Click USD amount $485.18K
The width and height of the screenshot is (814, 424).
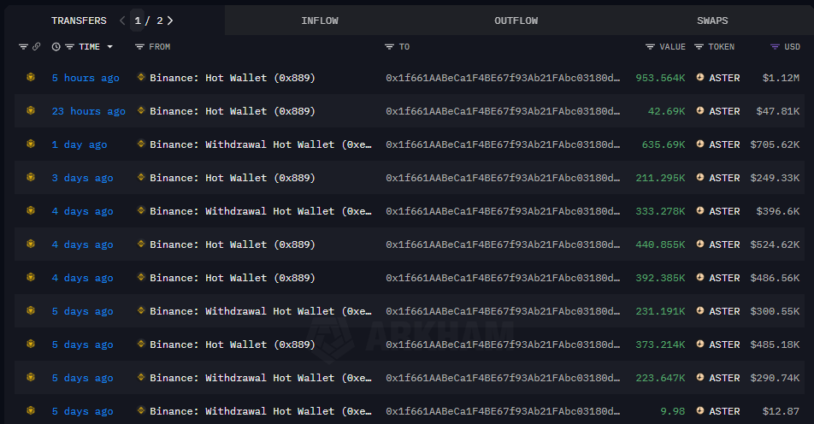(775, 344)
